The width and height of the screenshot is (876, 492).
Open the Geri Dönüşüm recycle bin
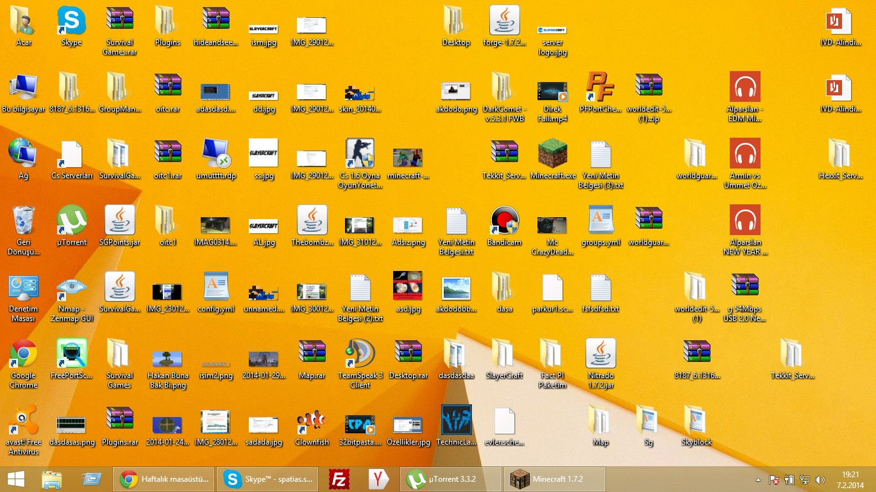tap(24, 231)
